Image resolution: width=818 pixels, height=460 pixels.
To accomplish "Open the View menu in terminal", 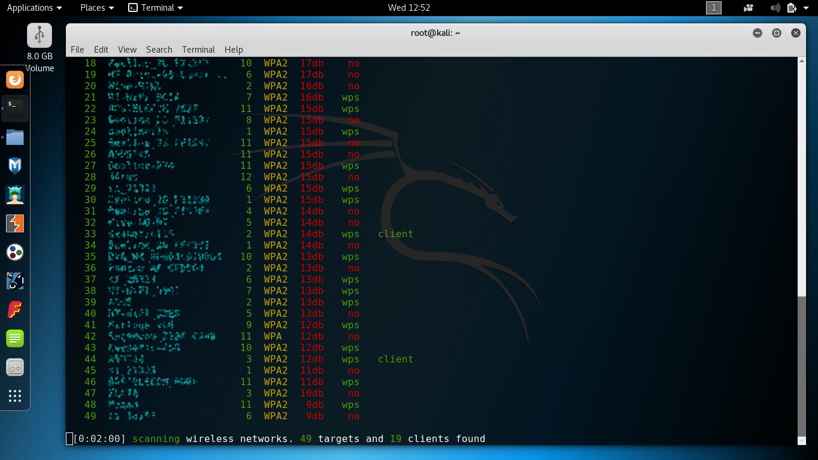I will 127,50.
